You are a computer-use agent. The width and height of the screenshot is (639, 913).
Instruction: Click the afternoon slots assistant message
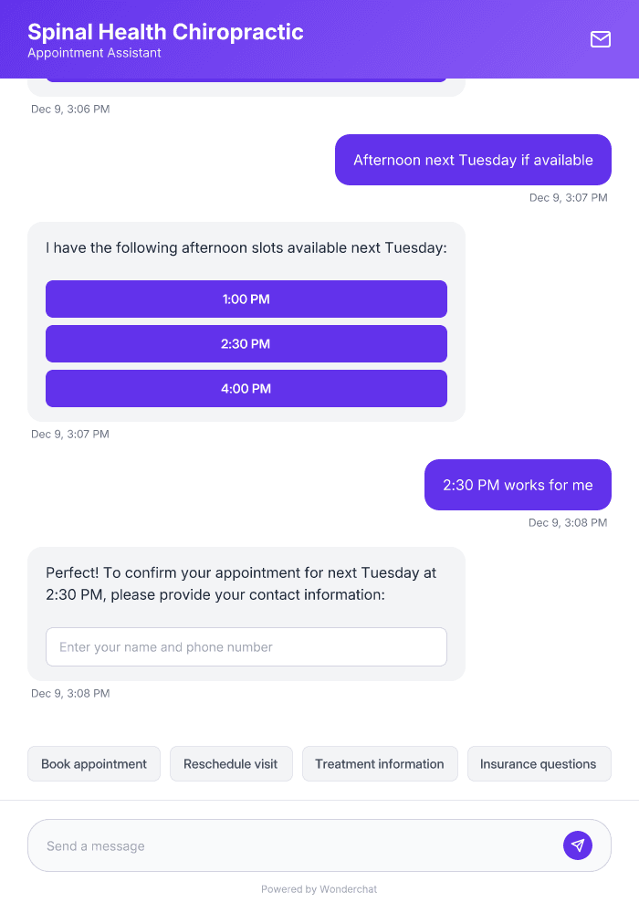coord(246,247)
